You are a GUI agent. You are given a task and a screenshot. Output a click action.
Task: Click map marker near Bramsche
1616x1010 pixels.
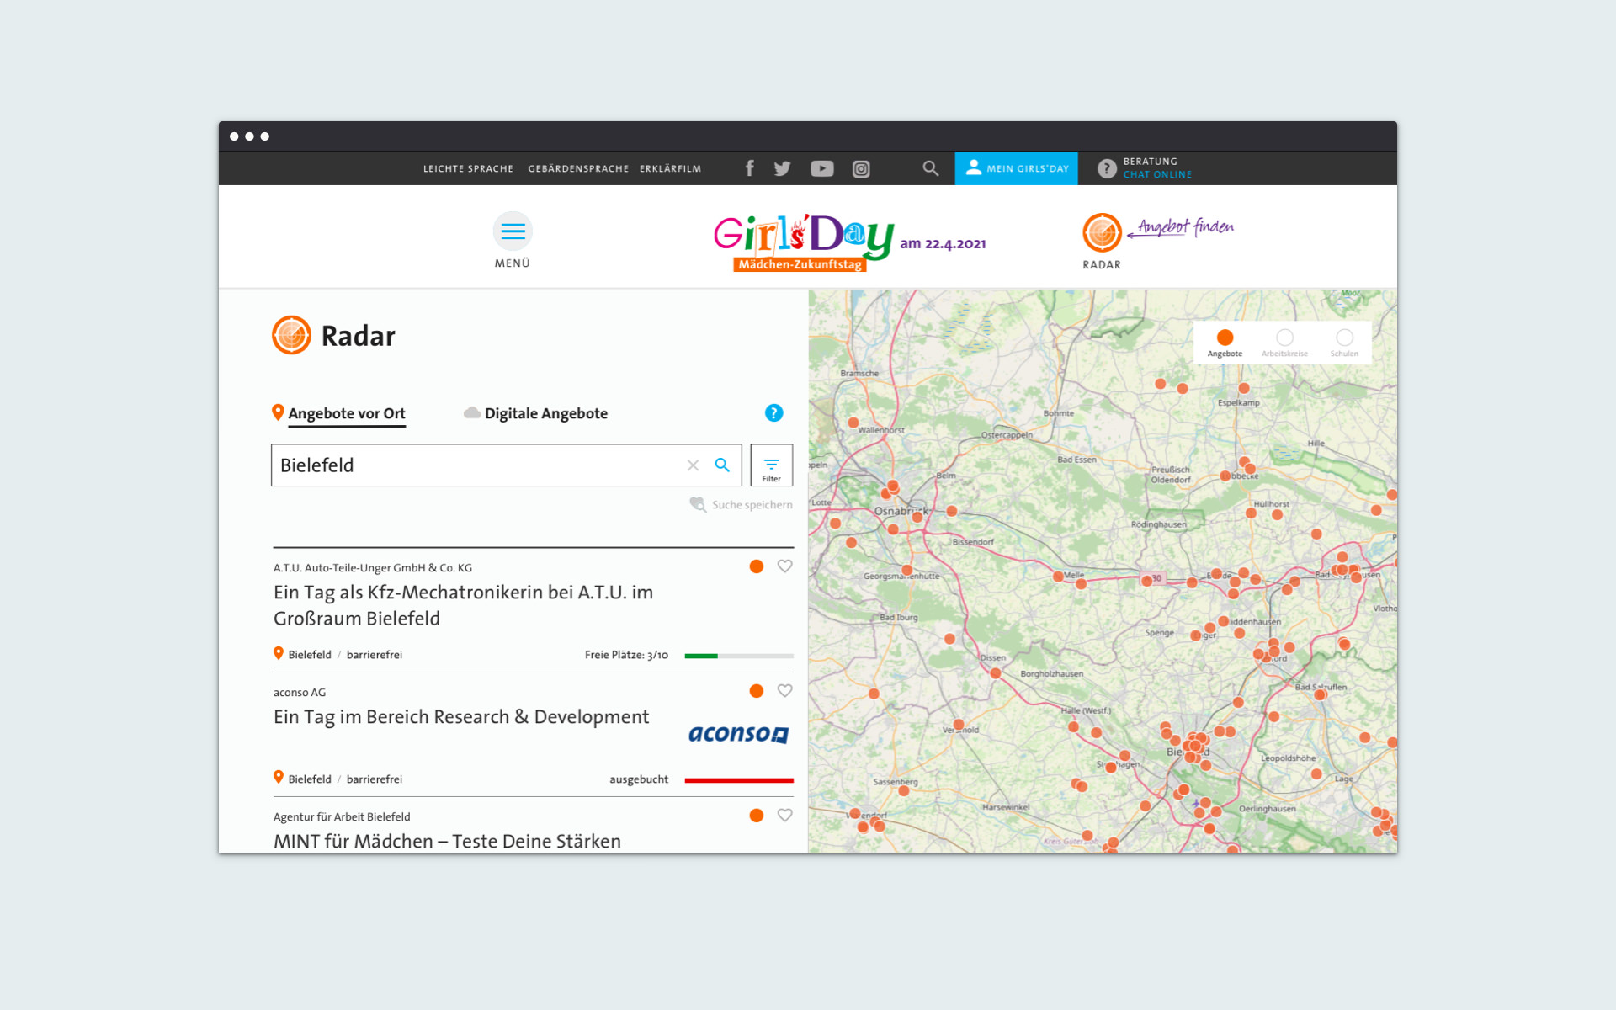(853, 423)
